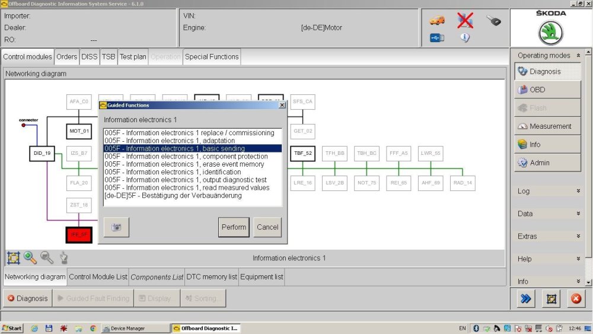Click Cancel in Guided Functions dialog
This screenshot has height=334, width=593.
coord(267,227)
